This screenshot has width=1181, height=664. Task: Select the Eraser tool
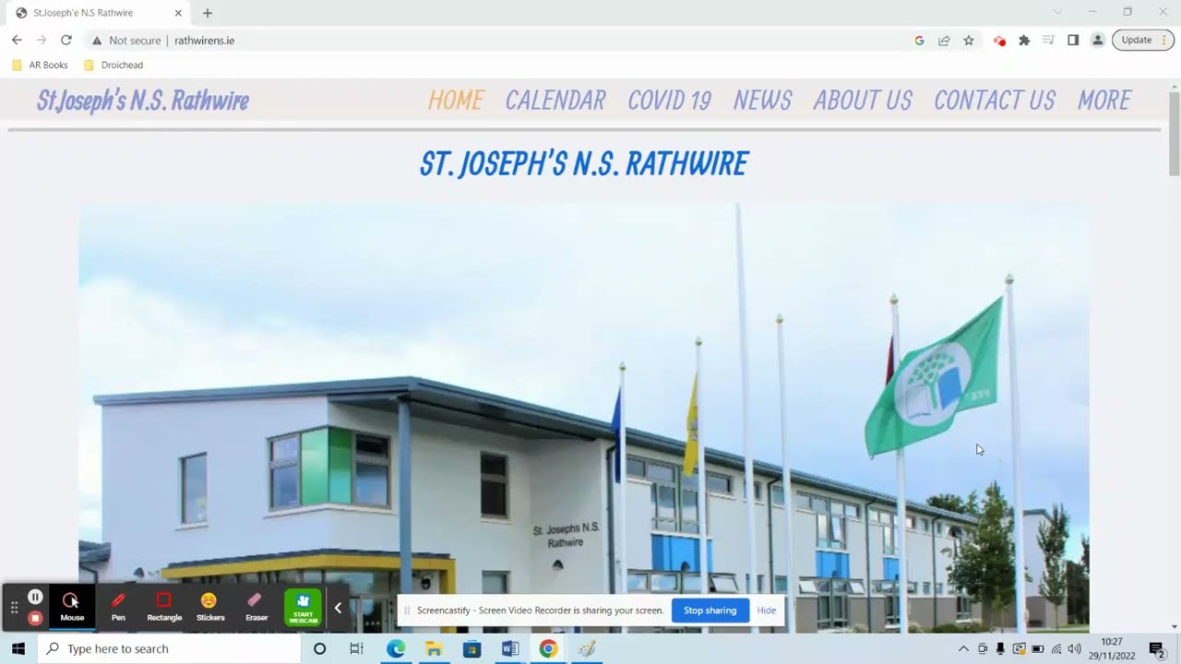[256, 607]
